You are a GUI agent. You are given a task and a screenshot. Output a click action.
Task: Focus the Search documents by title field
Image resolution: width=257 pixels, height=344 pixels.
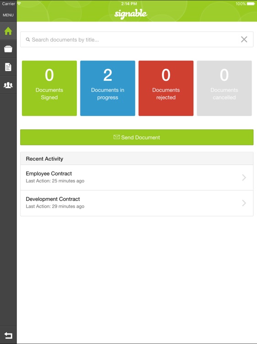click(137, 39)
